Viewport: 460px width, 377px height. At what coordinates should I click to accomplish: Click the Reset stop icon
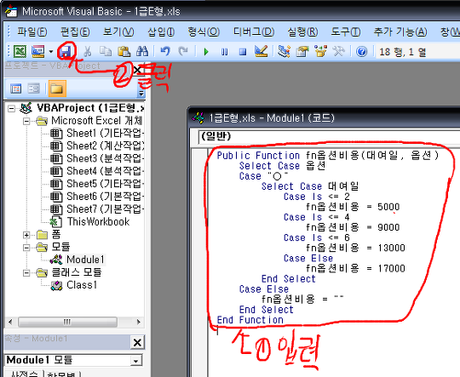[x=243, y=52]
